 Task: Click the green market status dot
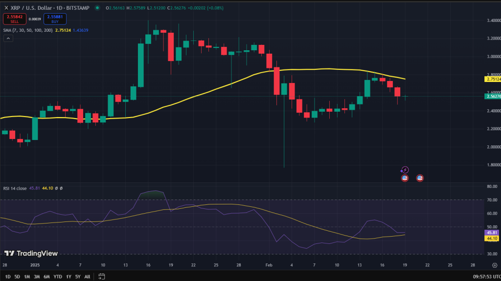(x=97, y=8)
